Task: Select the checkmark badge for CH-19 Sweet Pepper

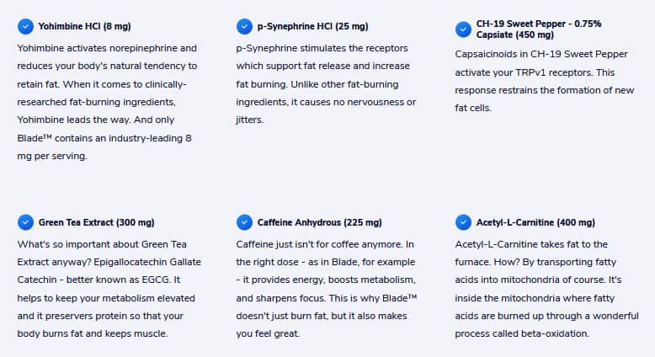Action: [x=463, y=29]
